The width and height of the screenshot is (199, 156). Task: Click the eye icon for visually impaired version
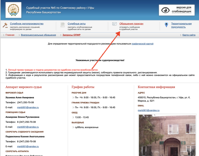click(x=165, y=10)
